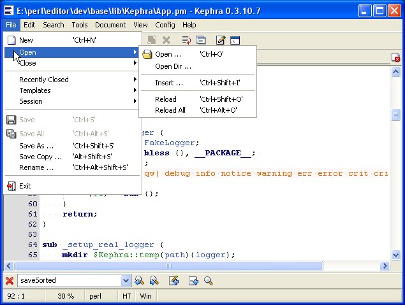Click the _setup_real_logger sub name
405x305 pixels.
pyautogui.click(x=108, y=245)
